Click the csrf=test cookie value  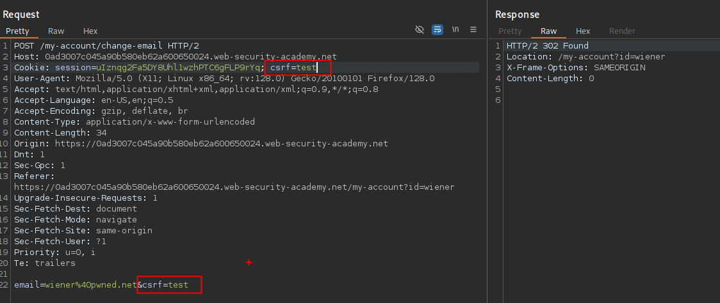click(299, 67)
